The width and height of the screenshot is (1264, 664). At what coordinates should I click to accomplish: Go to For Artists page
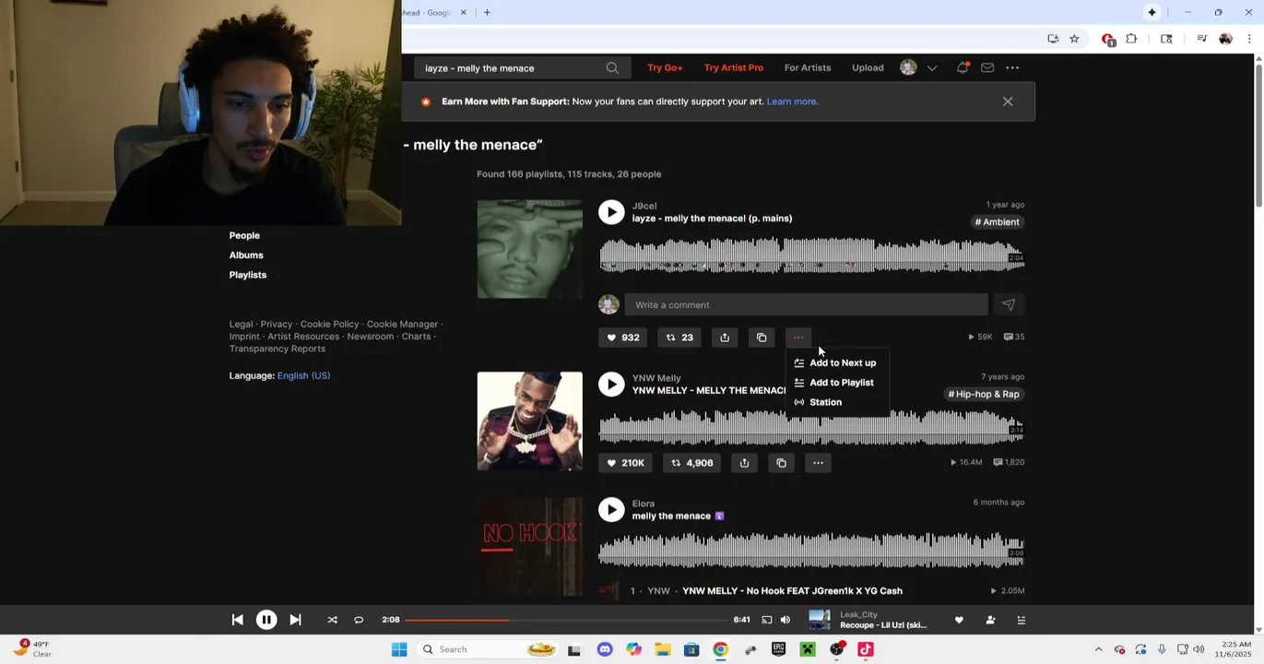click(x=808, y=67)
